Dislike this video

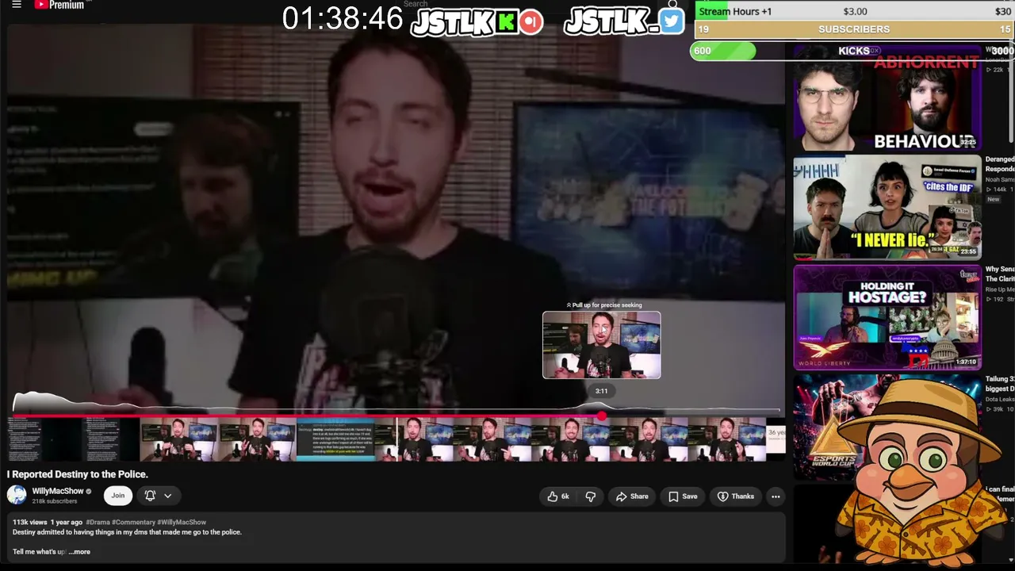pos(591,496)
